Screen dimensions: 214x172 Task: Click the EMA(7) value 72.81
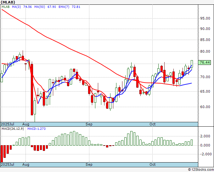76,7
